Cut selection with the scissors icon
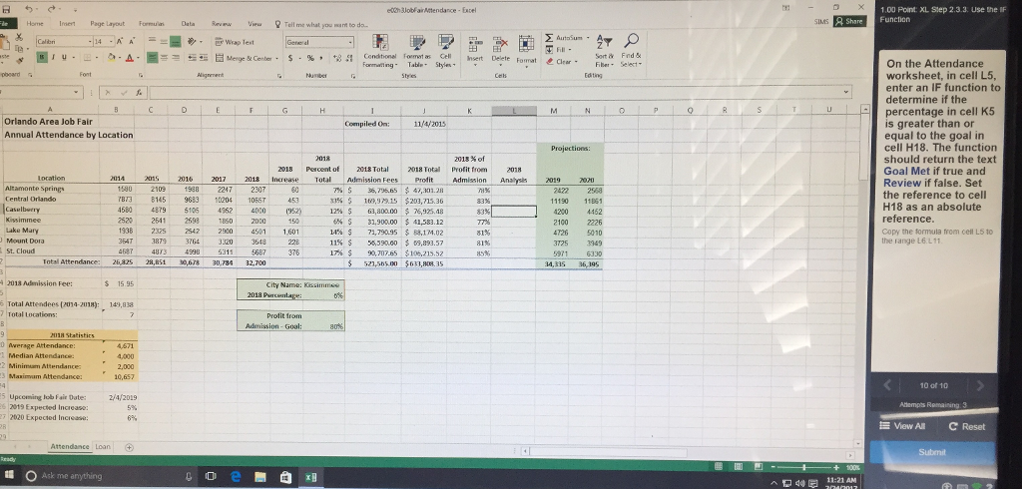 click(19, 38)
